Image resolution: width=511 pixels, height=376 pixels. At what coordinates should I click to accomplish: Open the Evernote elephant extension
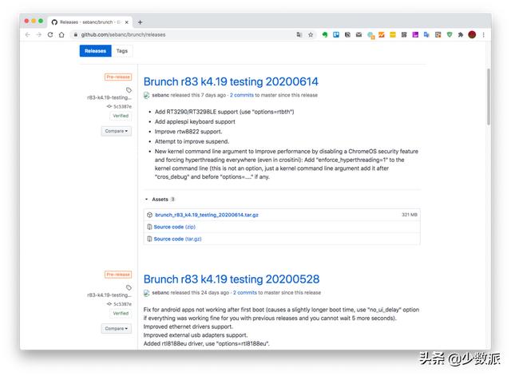[325, 35]
